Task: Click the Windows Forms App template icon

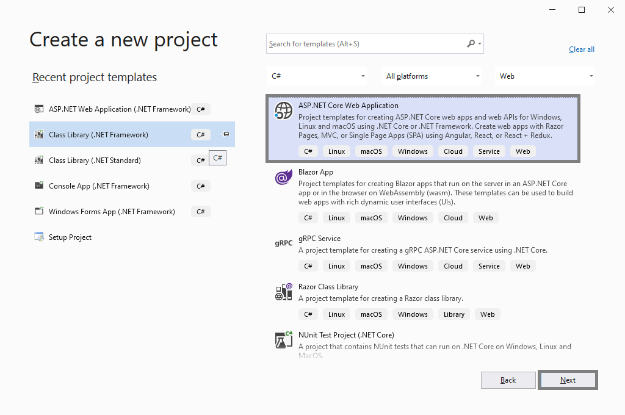Action: click(38, 211)
